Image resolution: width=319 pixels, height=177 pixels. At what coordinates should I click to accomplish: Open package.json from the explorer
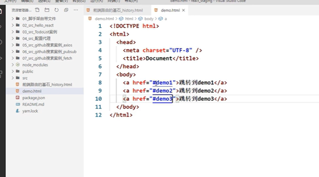click(x=34, y=97)
